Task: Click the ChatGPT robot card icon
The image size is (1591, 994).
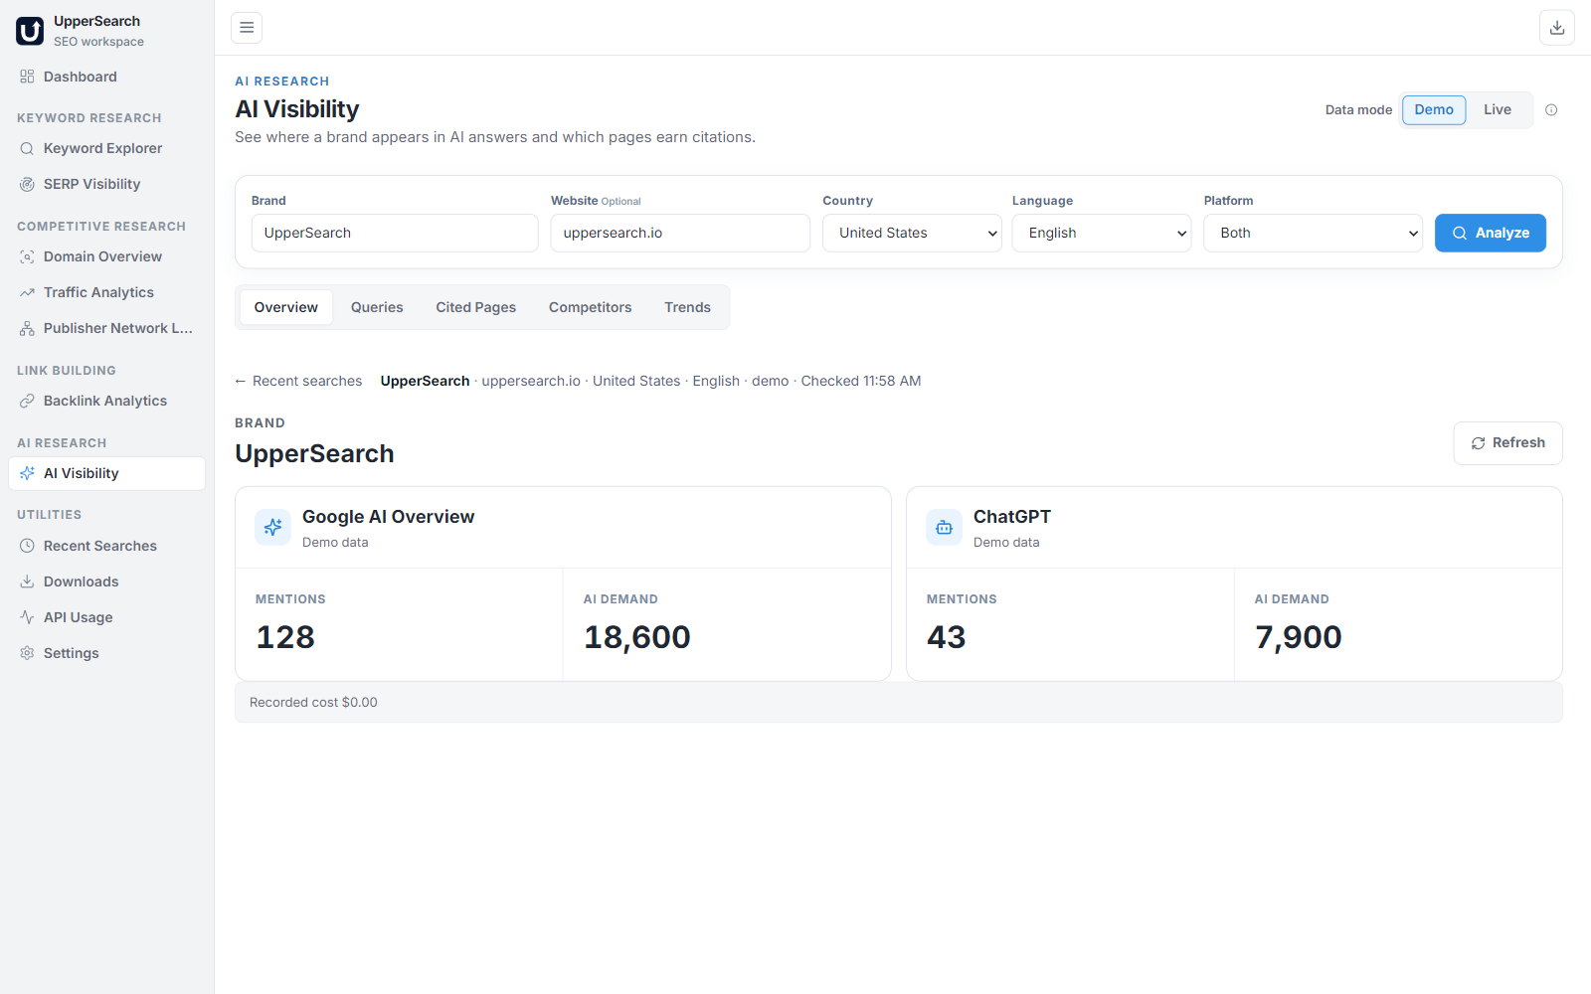Action: (x=944, y=528)
